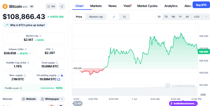Open the Market Cycles tab

coord(147,6)
